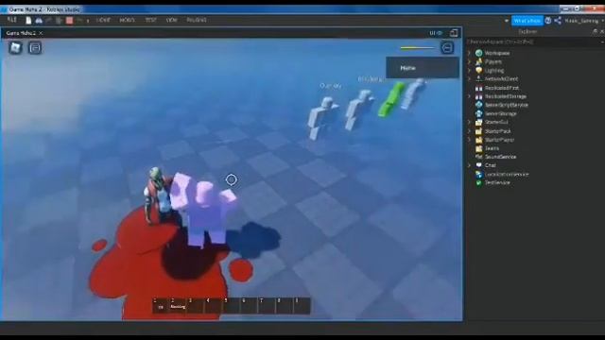
Task: Click the player entry in leaderboard list
Action: click(x=423, y=68)
